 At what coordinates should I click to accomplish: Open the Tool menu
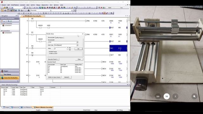[x=51, y=5]
